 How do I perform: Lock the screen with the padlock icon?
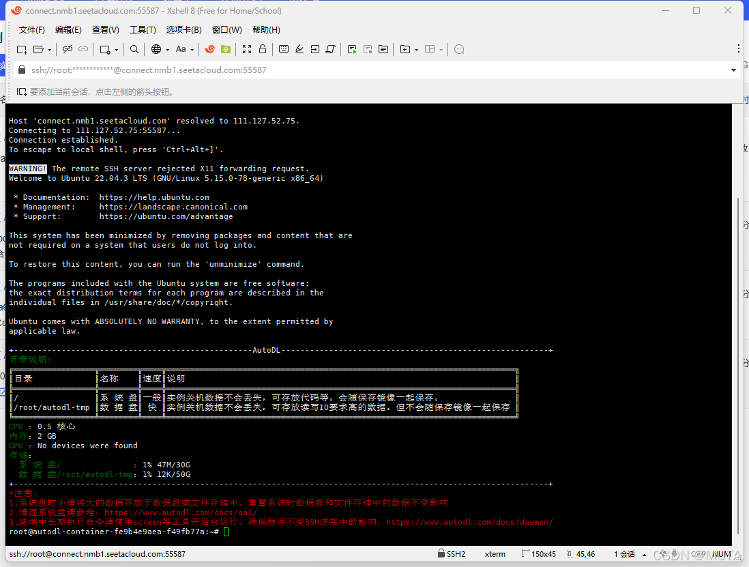pyautogui.click(x=262, y=49)
